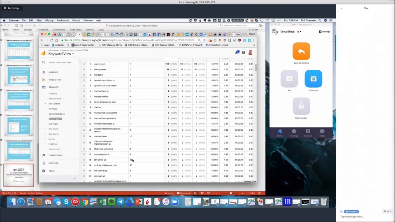Open the About Taylor & Har... bookmark
The image size is (395, 222).
[x=84, y=45]
